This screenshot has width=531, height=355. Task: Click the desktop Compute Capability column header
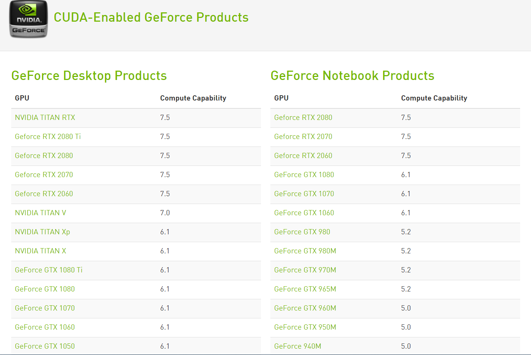(193, 98)
